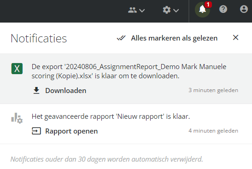Screen dimensions: 252x169
Task: Click the 'Rapport openen' link
Action: pos(71,131)
